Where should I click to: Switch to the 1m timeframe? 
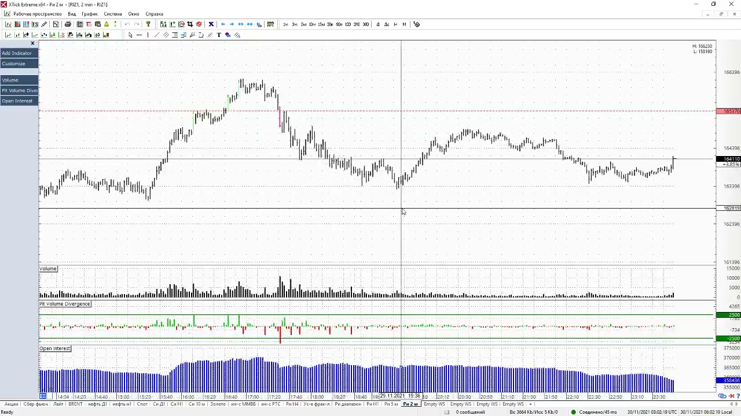(286, 24)
